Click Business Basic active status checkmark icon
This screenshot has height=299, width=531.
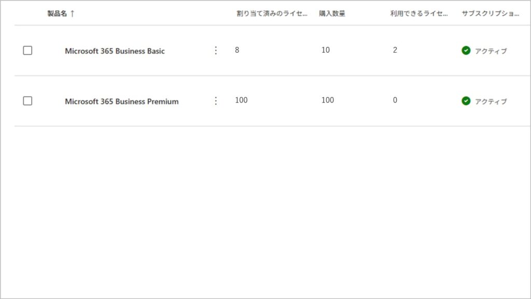(466, 51)
